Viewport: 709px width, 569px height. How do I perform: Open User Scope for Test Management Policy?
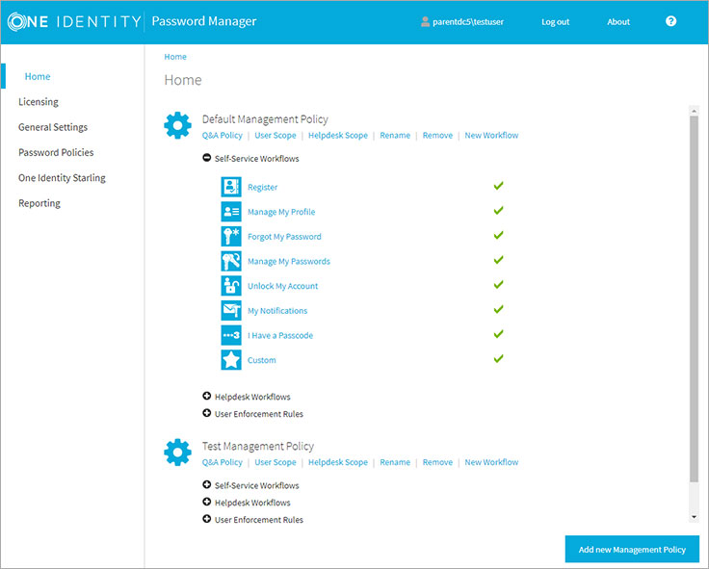click(276, 462)
